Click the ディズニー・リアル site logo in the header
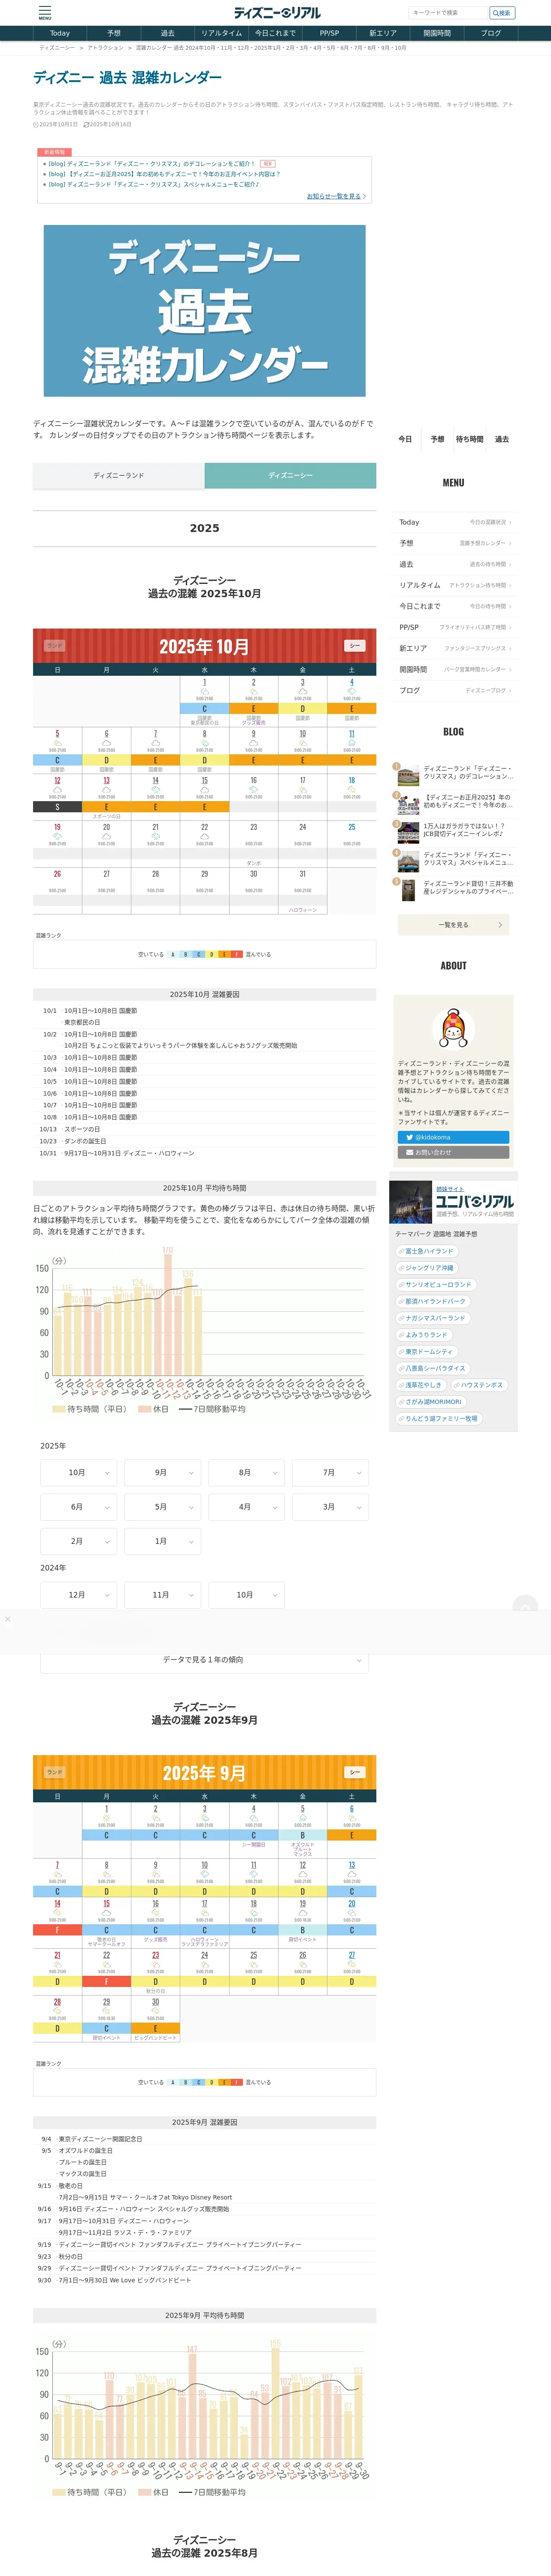The height and width of the screenshot is (2576, 551). point(277,13)
